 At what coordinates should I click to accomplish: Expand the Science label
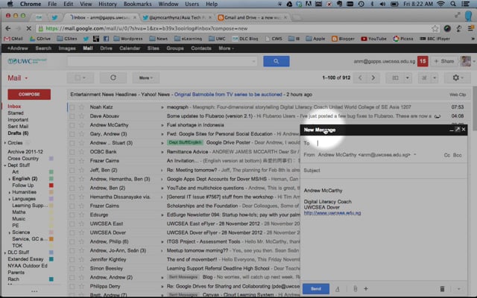coord(10,232)
